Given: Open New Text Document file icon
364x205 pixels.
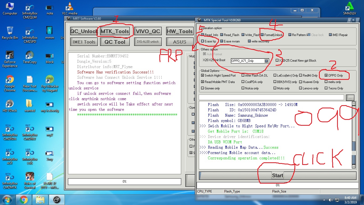Looking at the screenshot, I should 30,83.
